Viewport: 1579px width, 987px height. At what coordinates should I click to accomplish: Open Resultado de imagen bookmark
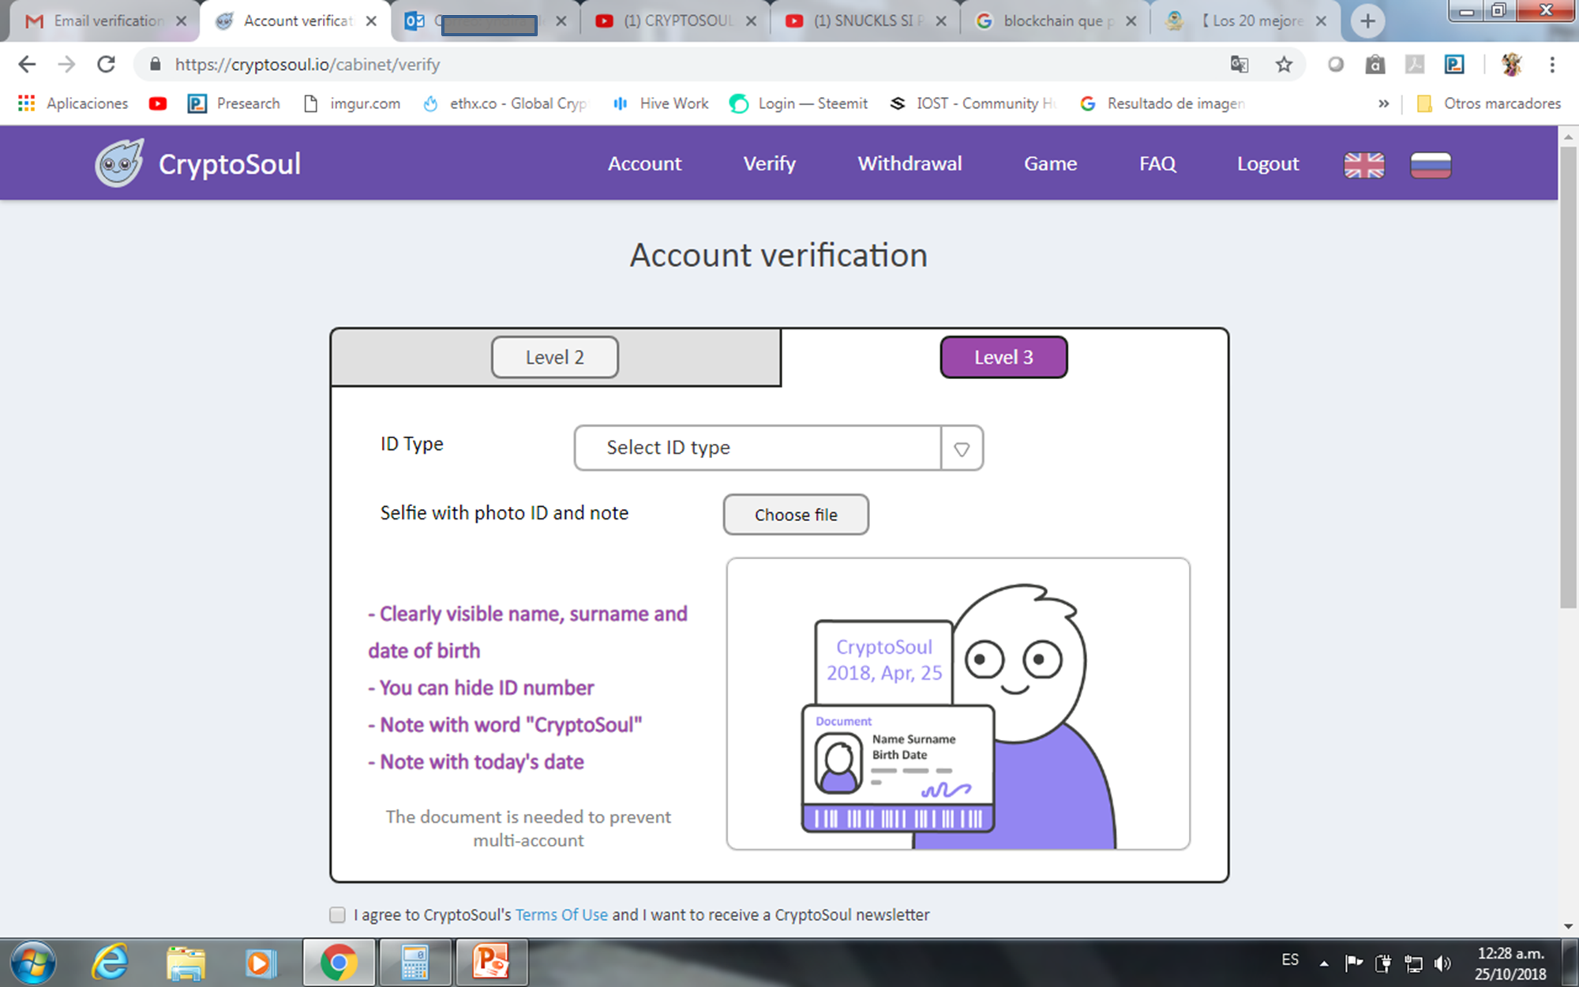(1162, 103)
